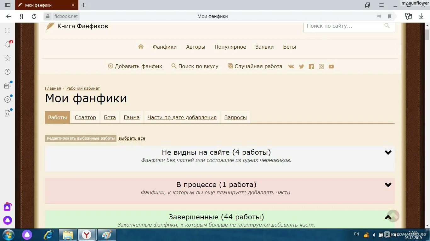Go to 'Рабочий кабинет' breadcrumb
Viewport: 430px width, 241px height.
click(83, 88)
